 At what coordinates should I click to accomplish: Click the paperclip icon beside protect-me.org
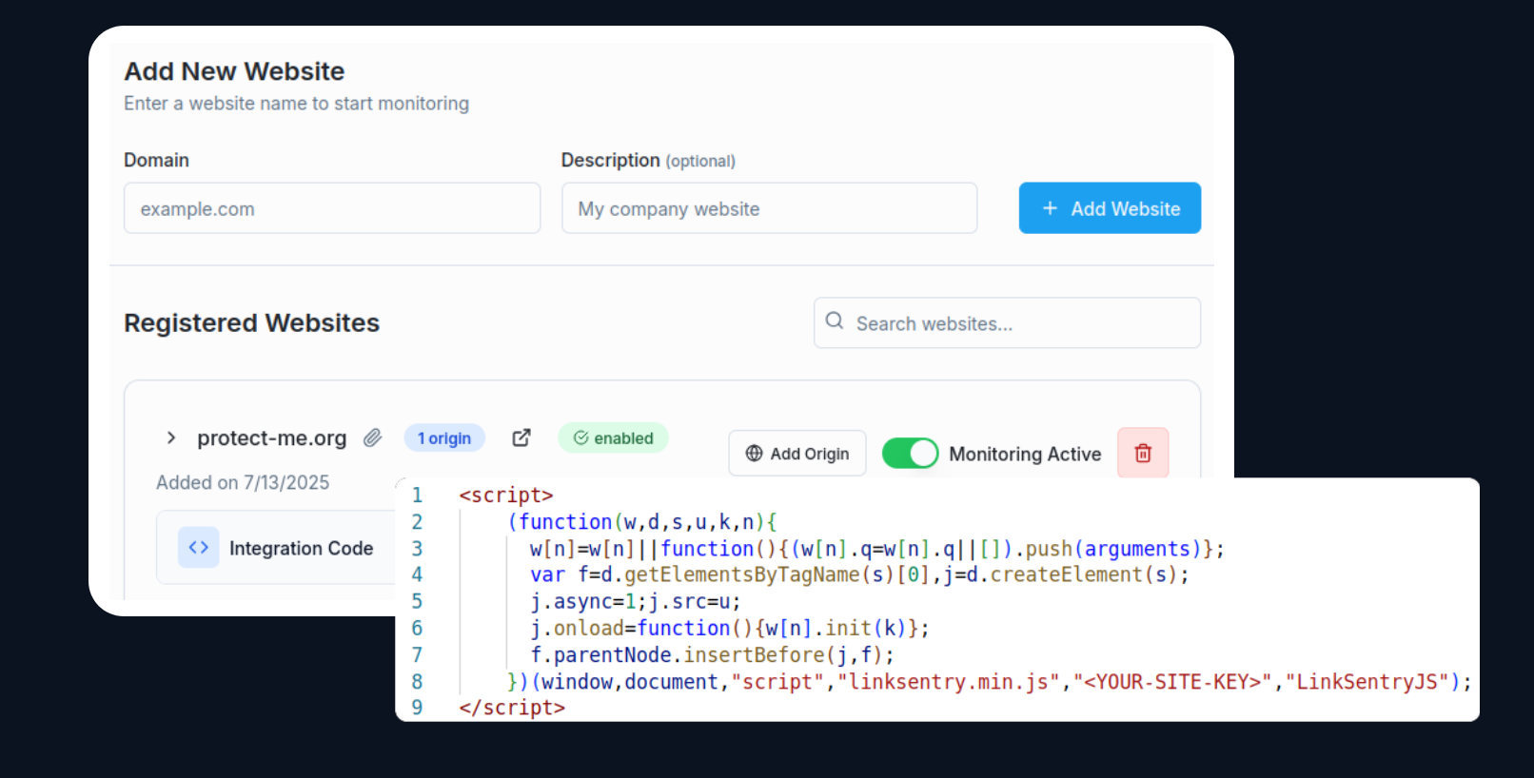[373, 438]
